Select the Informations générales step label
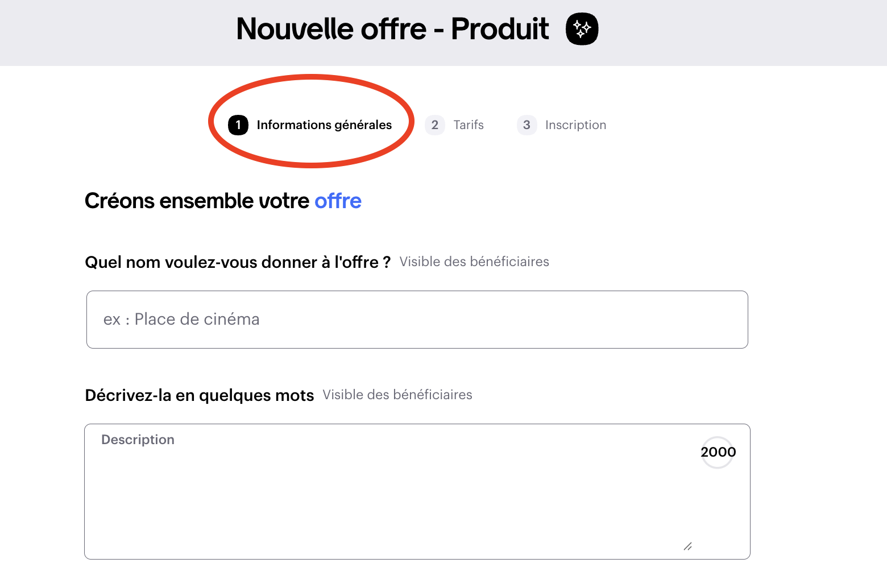This screenshot has height=588, width=887. (324, 125)
